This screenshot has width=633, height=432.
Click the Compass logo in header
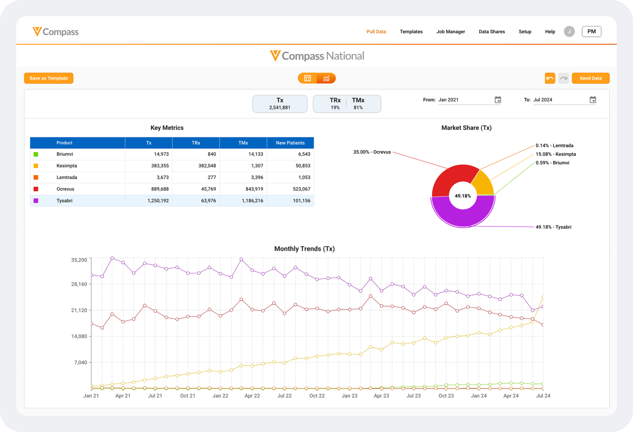(56, 32)
